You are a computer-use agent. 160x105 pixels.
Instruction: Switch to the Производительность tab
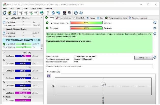[116, 18]
